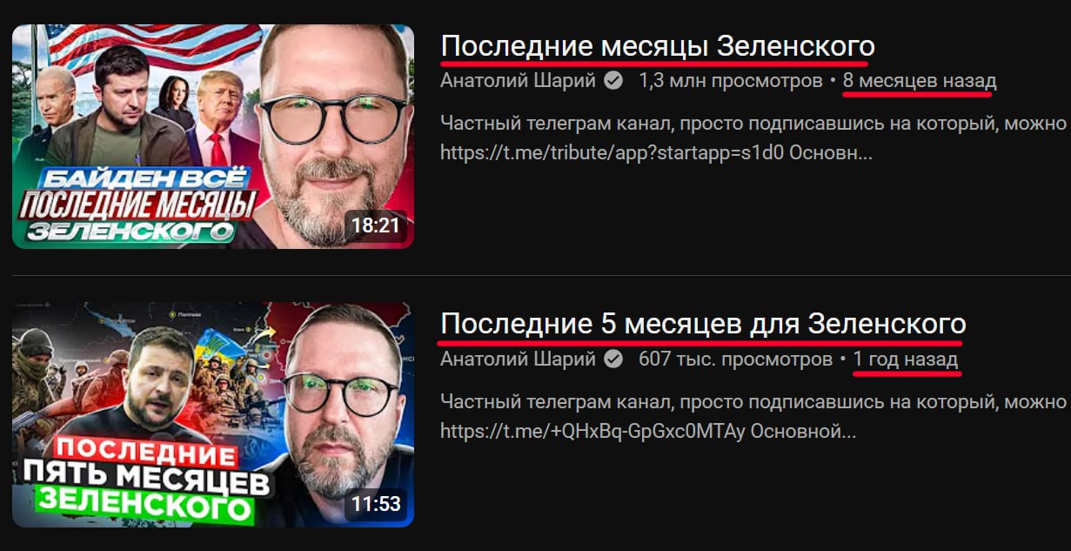Open video titled Последние месяцы Зеленского
Viewport: 1071px width, 551px height.
[658, 45]
